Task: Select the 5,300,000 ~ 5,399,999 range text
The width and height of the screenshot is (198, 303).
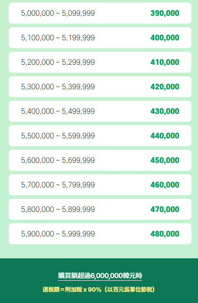Action: (x=58, y=87)
